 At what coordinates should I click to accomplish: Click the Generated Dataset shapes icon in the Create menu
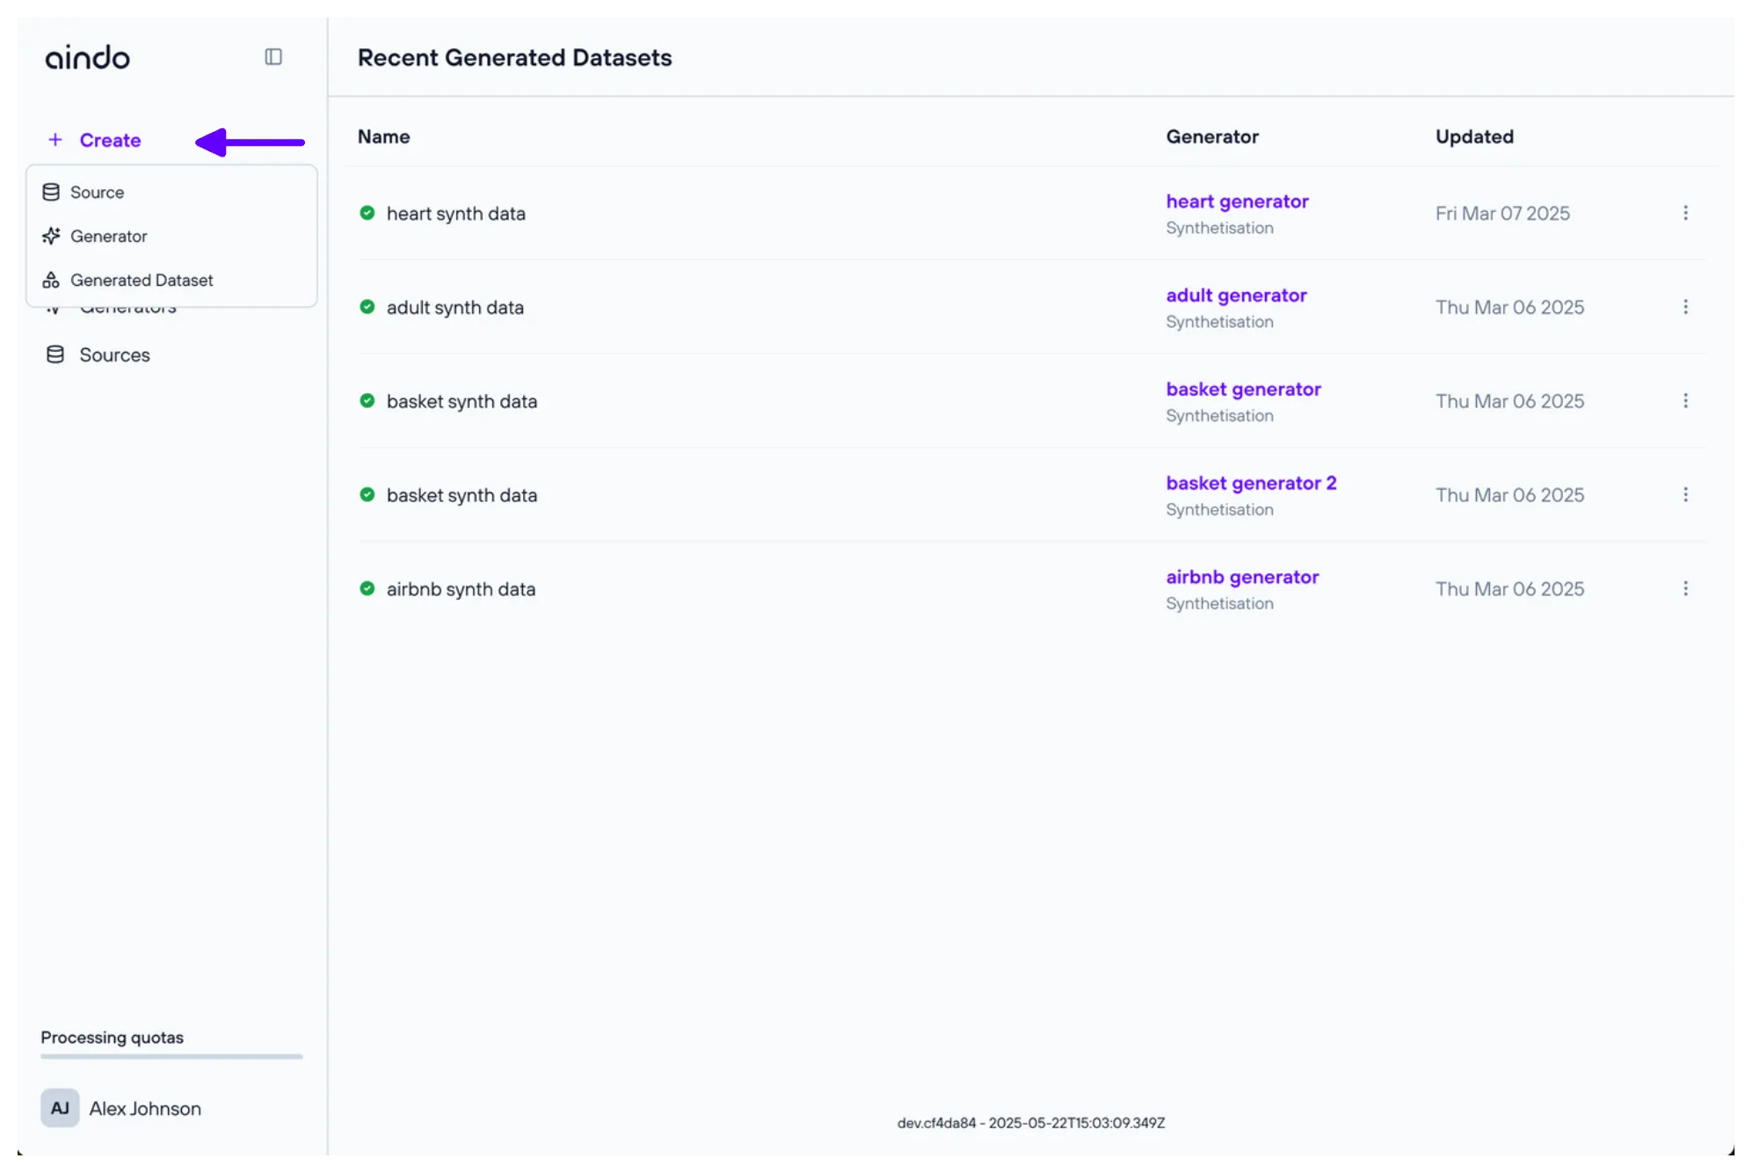[x=51, y=280]
